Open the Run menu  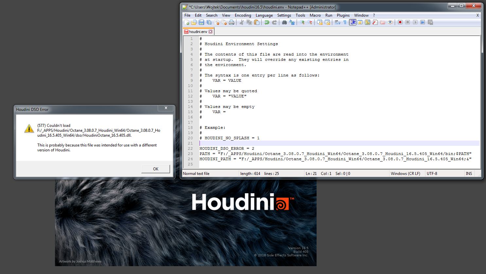[x=329, y=15]
